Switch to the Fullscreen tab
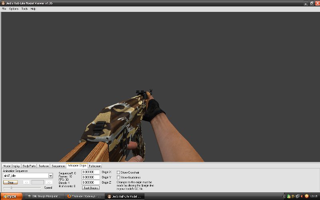This screenshot has height=200, width=320. 95,166
